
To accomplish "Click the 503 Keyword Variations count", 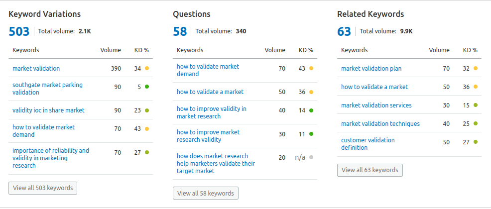I will (19, 32).
